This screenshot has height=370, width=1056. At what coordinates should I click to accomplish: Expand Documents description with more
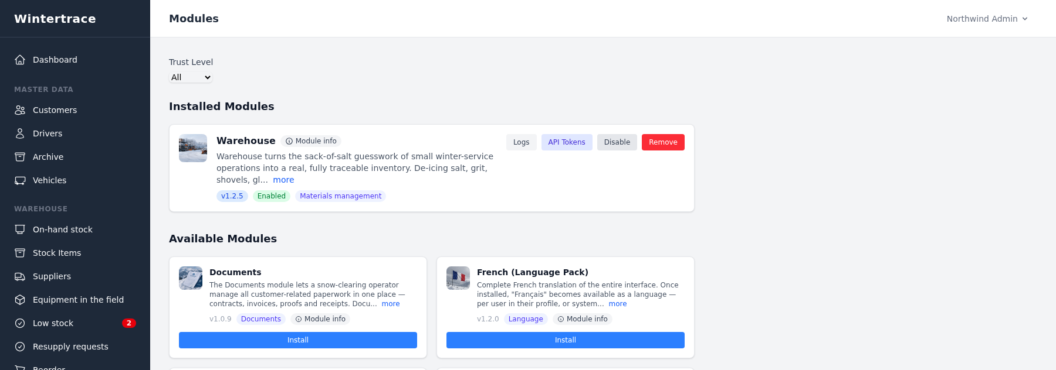pyautogui.click(x=391, y=304)
